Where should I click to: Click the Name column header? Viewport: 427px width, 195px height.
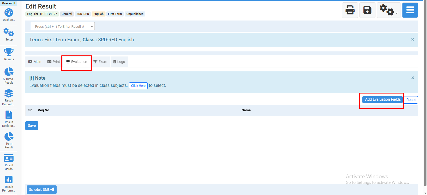246,110
